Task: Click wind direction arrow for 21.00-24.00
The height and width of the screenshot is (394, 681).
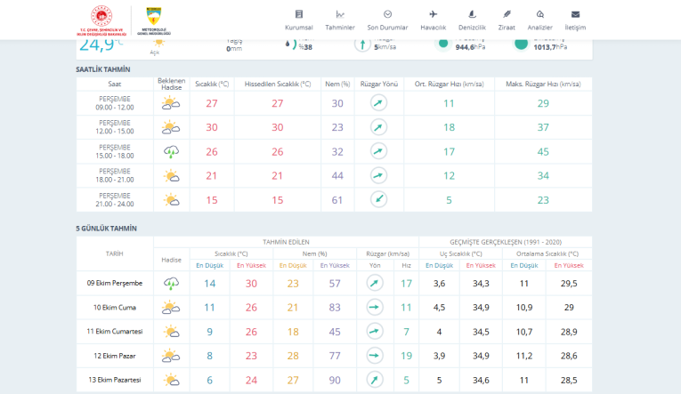Action: pos(378,199)
